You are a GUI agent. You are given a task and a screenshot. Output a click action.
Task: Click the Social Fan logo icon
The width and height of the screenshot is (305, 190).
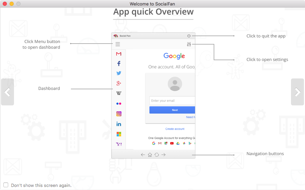[x=116, y=36]
